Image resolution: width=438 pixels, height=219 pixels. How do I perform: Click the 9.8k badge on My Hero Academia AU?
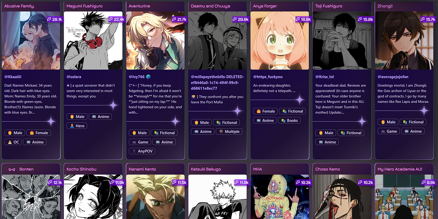(x=428, y=183)
